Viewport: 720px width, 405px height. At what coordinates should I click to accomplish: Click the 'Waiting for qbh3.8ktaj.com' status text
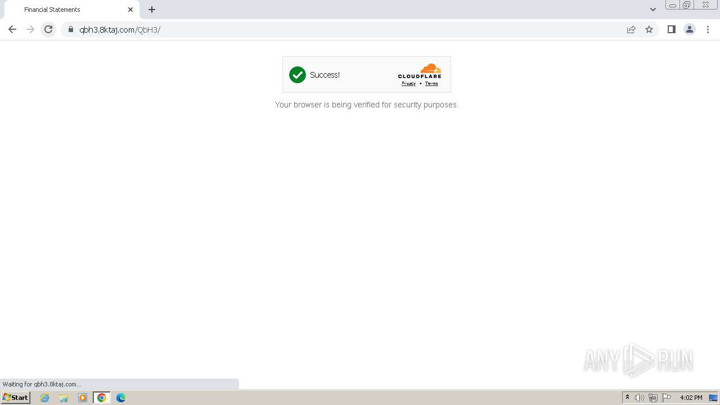pos(42,384)
